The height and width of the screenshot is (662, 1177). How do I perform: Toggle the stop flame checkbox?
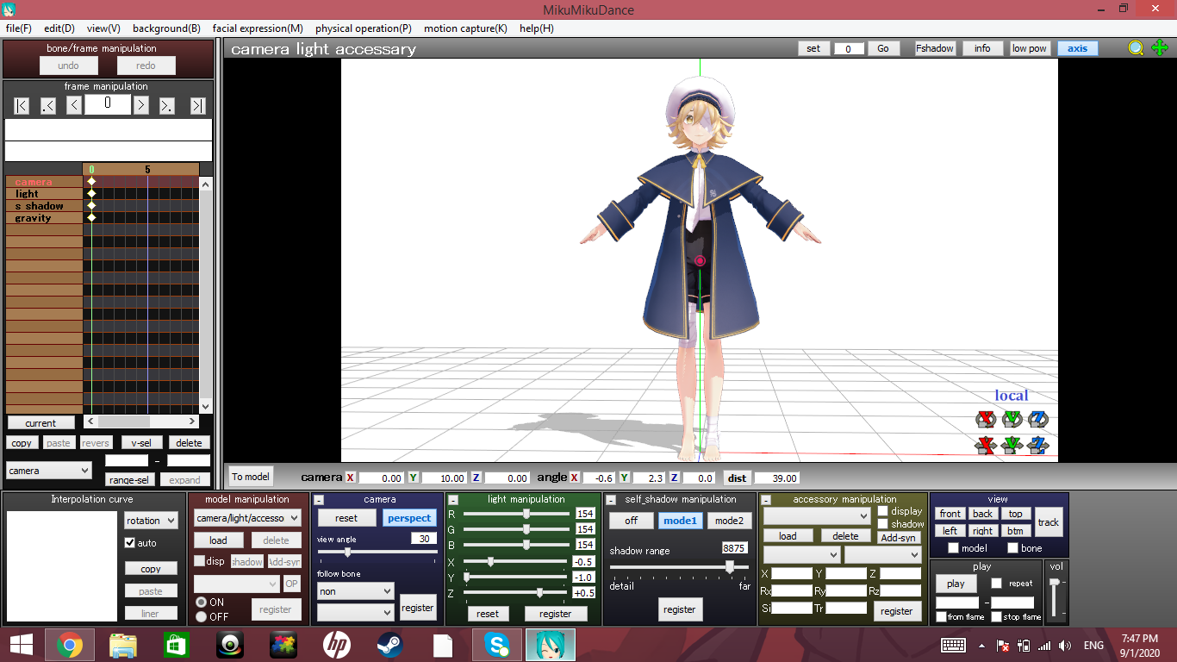[x=996, y=617]
